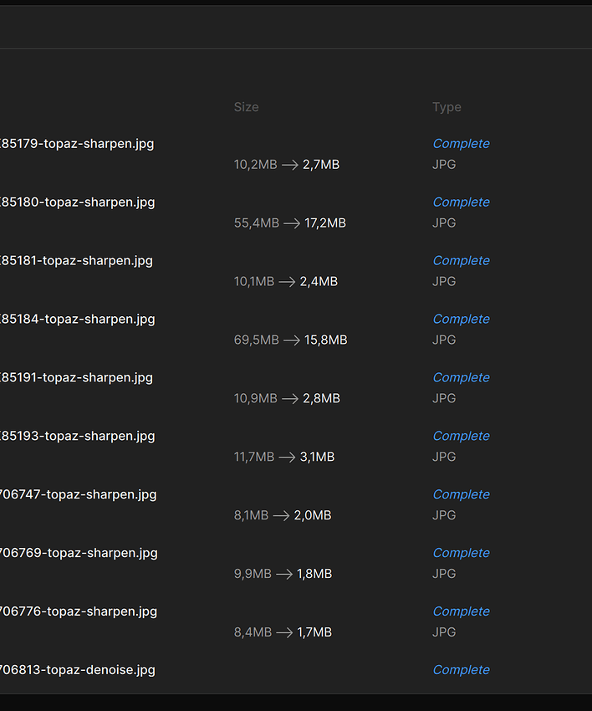Screen dimensions: 592x711
Task: Open the 85181-topaz-sharpen.jpg entry
Action: pyautogui.click(x=76, y=261)
